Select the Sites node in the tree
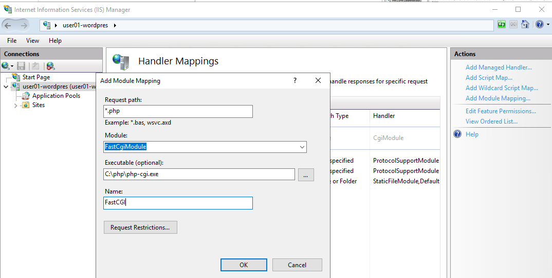Viewport: 552px width, 278px height. [x=39, y=105]
